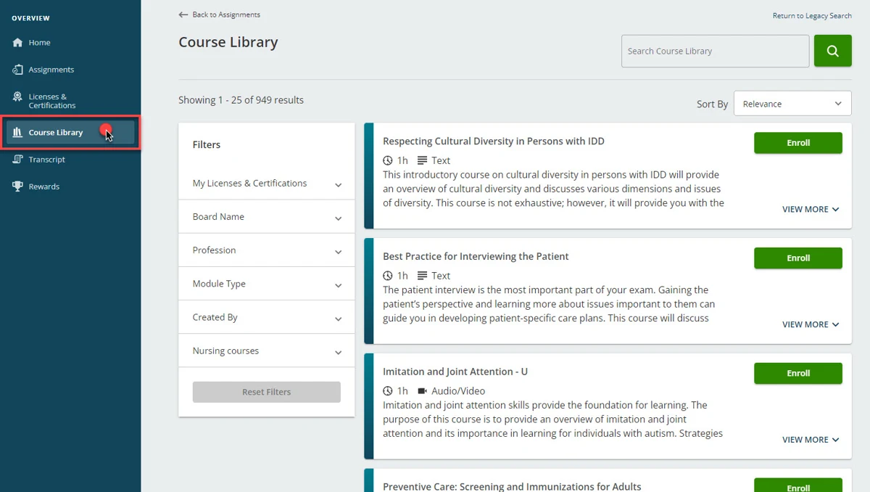The height and width of the screenshot is (492, 870).
Task: Click the Assignments icon in sidebar
Action: pos(18,70)
